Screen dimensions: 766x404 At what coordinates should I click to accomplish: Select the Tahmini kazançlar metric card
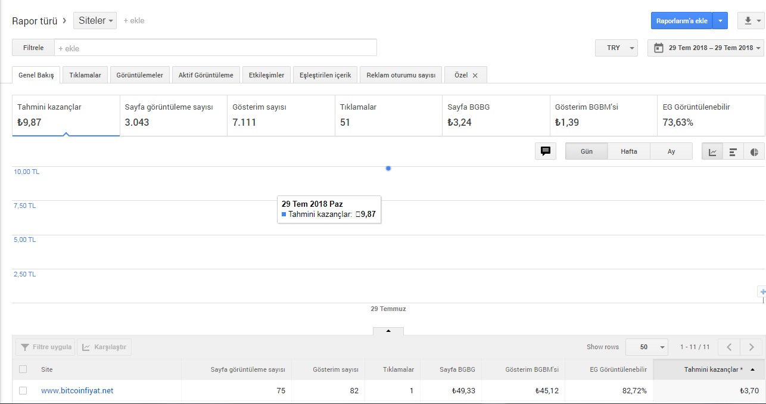(x=66, y=115)
